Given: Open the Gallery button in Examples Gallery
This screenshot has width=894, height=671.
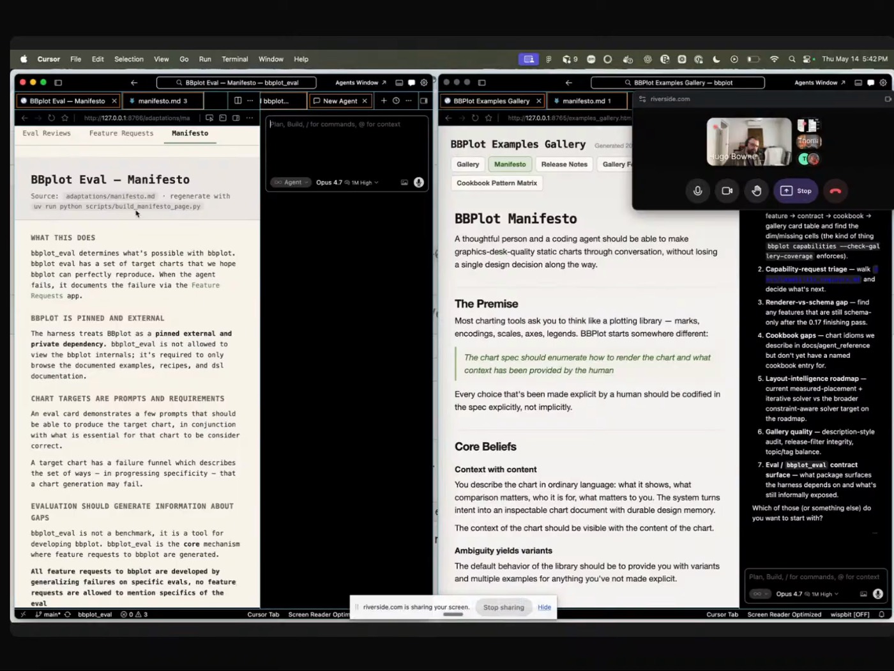Looking at the screenshot, I should point(467,164).
